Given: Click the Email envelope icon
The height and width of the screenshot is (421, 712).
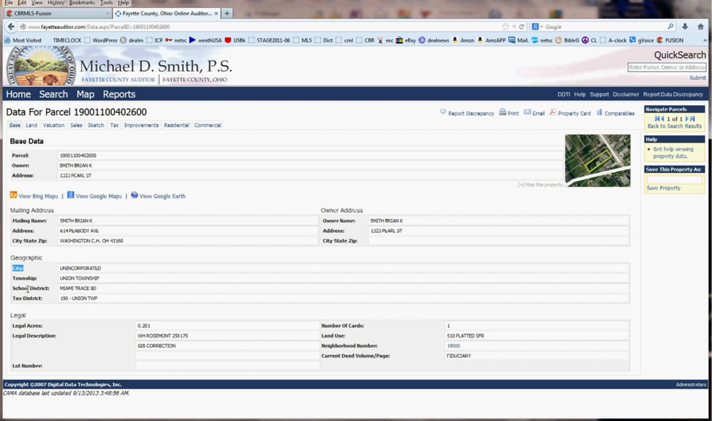Looking at the screenshot, I should [x=527, y=112].
